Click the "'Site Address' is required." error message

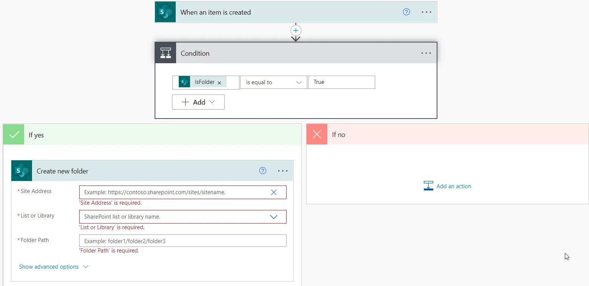click(110, 203)
